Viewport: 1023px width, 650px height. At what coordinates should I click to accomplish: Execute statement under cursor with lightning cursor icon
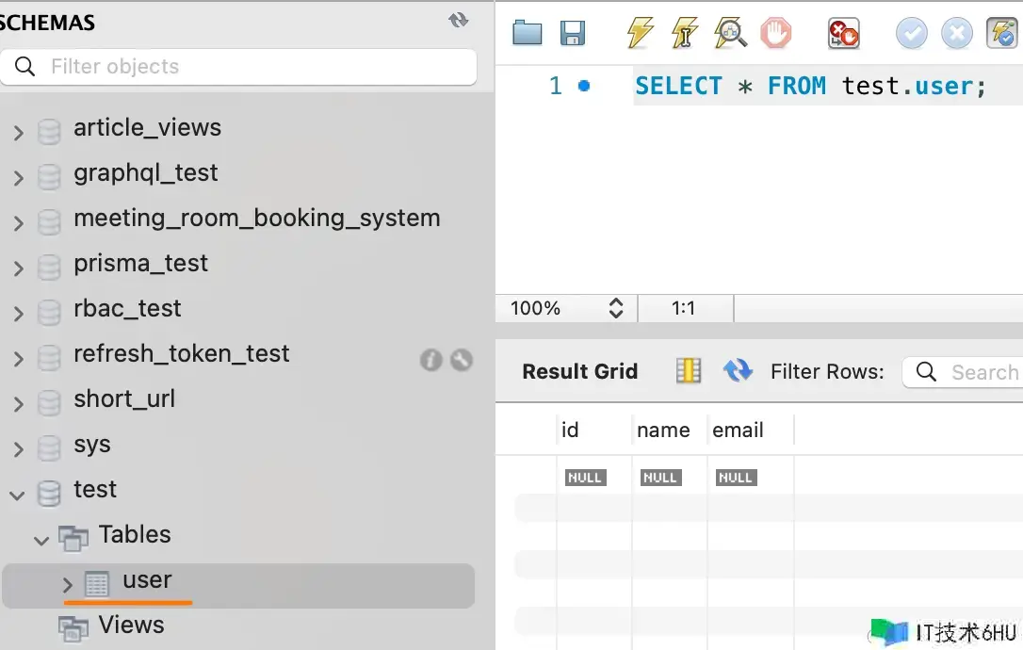tap(685, 34)
